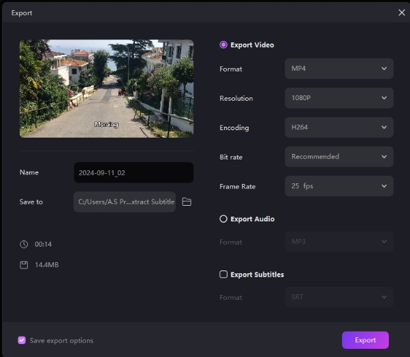Open the Encoding H264 dropdown
Image resolution: width=410 pixels, height=357 pixels.
[x=338, y=127]
